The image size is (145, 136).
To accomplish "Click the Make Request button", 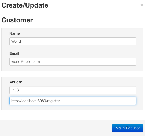I will [128, 128].
